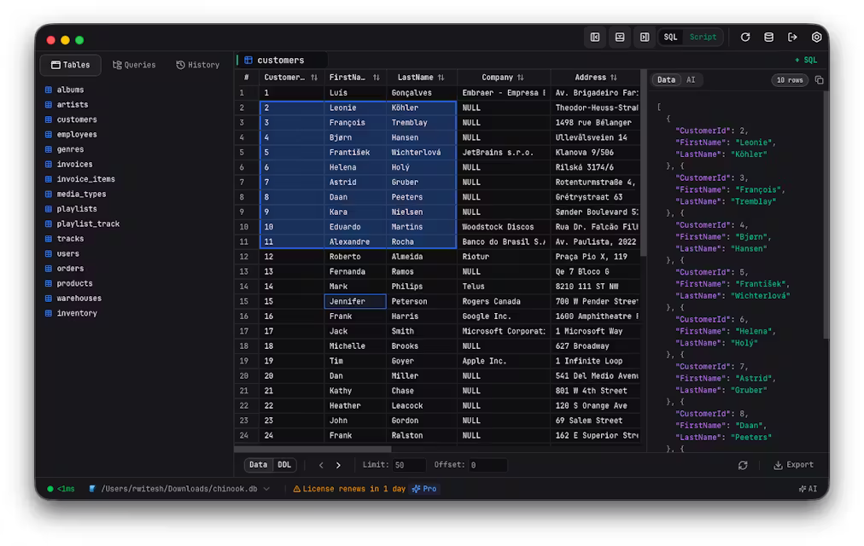Click the 10 rows badge
This screenshot has height=546, width=864.
point(790,80)
